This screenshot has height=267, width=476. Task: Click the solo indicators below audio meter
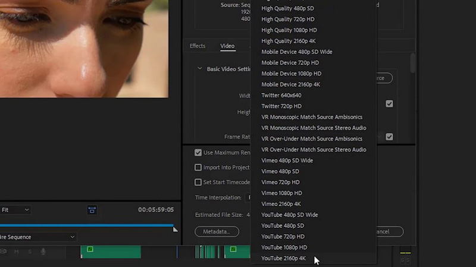(405, 260)
